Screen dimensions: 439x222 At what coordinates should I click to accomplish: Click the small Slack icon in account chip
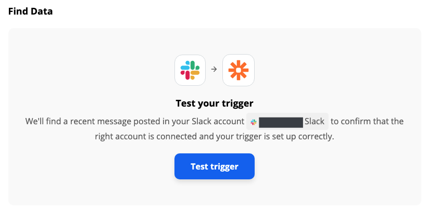coord(254,122)
